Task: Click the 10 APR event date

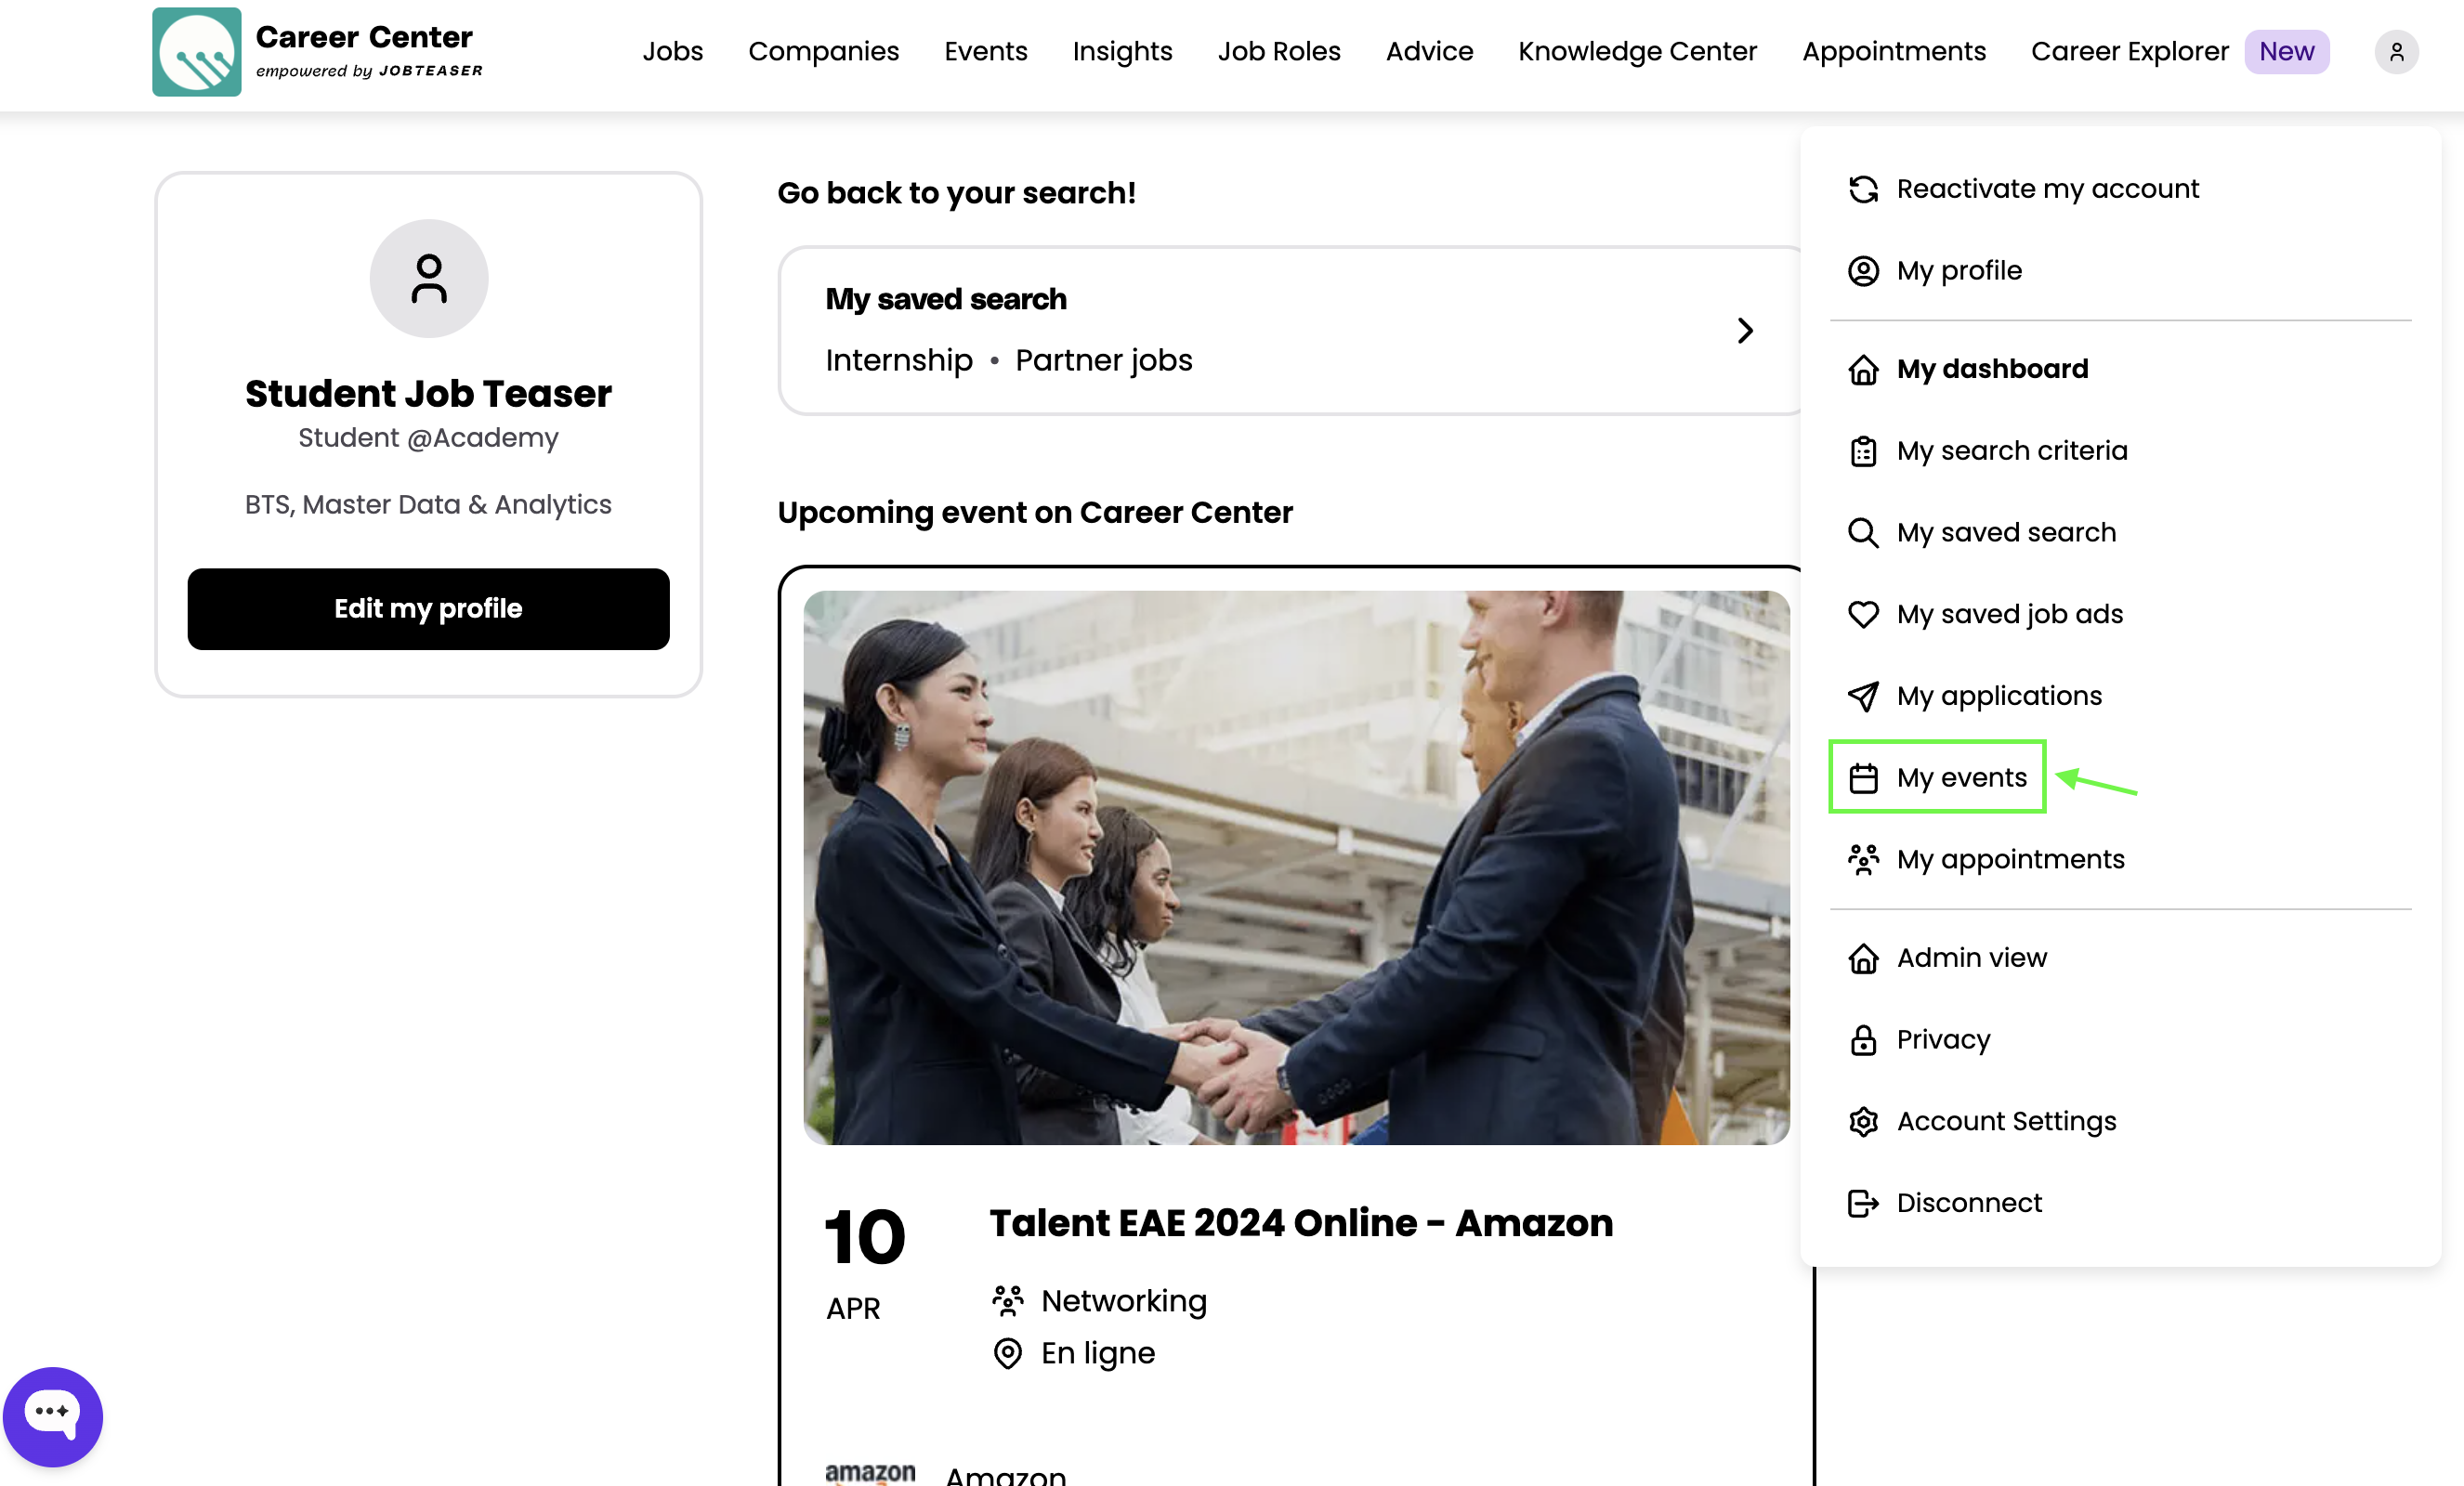Action: tap(864, 1263)
